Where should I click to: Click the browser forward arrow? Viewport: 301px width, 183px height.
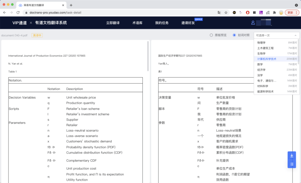(11, 13)
